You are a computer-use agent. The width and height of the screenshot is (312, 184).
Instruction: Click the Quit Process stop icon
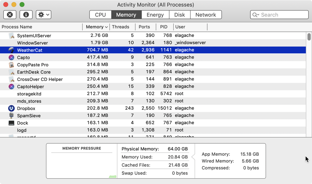point(10,15)
